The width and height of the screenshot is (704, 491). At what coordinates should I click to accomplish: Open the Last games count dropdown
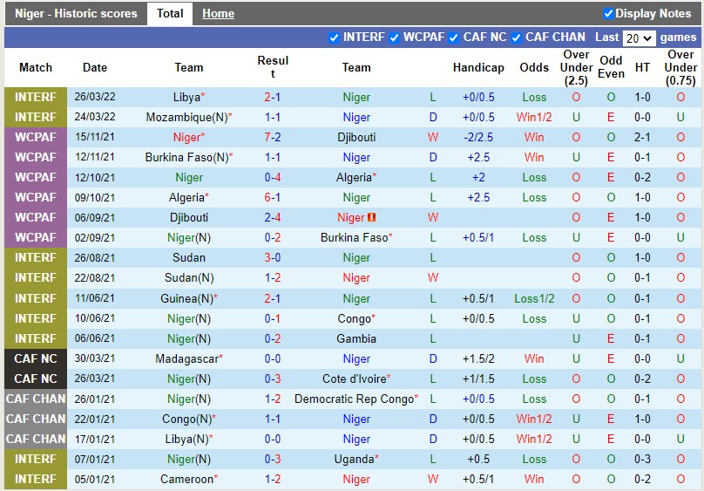click(x=639, y=38)
